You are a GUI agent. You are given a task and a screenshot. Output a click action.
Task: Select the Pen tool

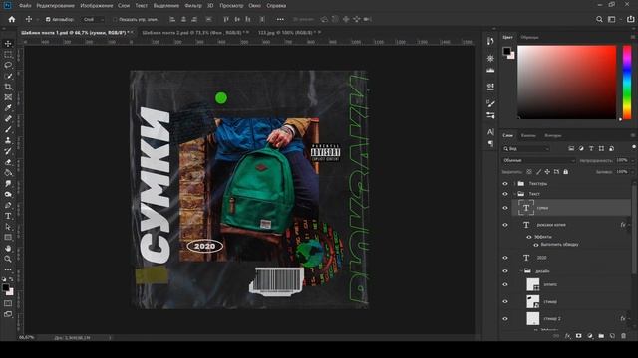8,205
